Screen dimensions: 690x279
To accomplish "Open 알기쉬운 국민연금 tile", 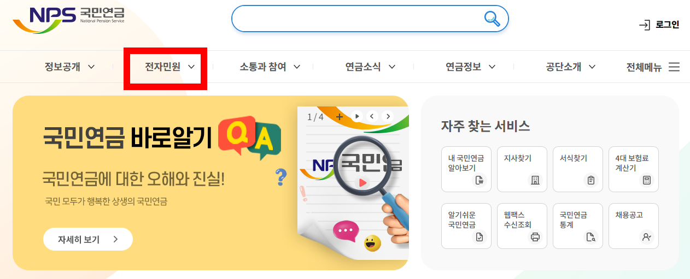I will [466, 226].
